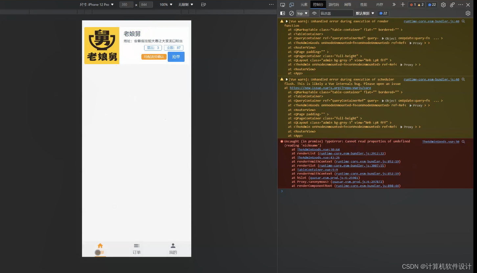Open the 元素 (Elements) tab

coord(304,5)
